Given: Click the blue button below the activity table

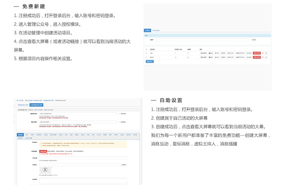Looking at the screenshot, I should click(x=150, y=61).
